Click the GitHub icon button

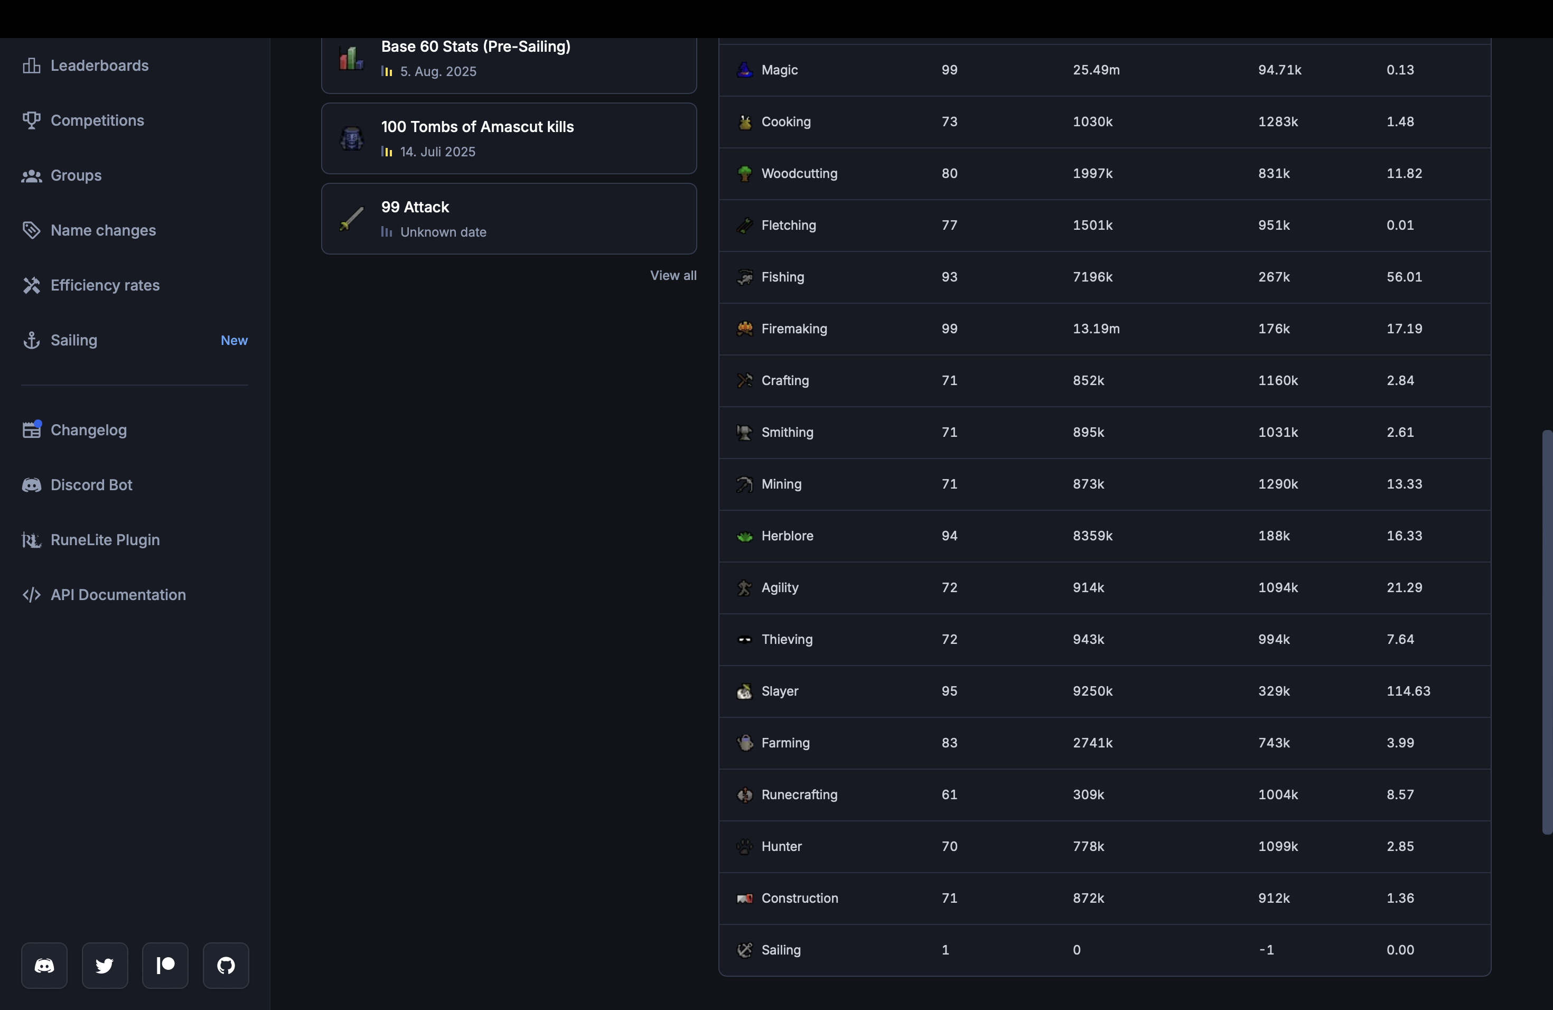coord(226,965)
